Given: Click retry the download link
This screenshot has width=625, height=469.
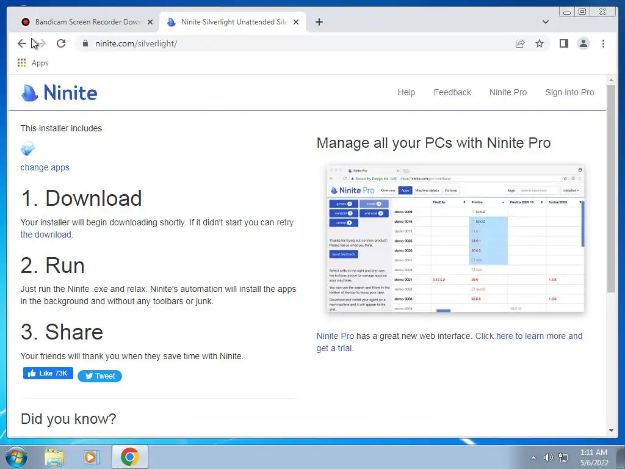Looking at the screenshot, I should tap(157, 228).
